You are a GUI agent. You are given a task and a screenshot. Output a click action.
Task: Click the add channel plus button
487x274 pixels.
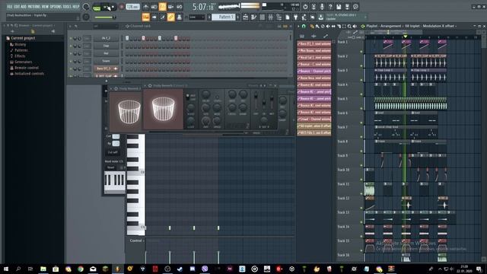tap(107, 81)
